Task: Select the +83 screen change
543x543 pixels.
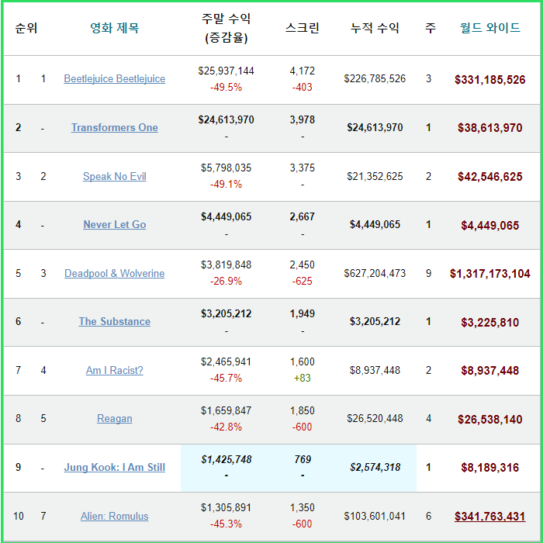Action: (x=303, y=378)
